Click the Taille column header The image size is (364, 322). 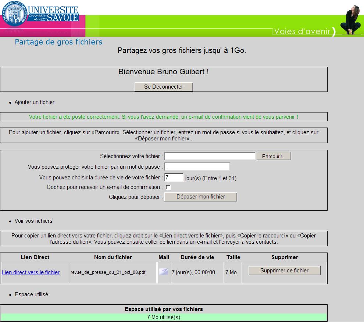click(x=233, y=257)
